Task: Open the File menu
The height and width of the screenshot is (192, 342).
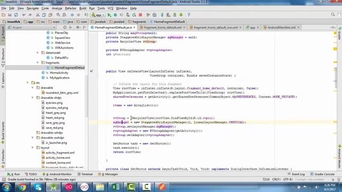Action: pos(4,9)
